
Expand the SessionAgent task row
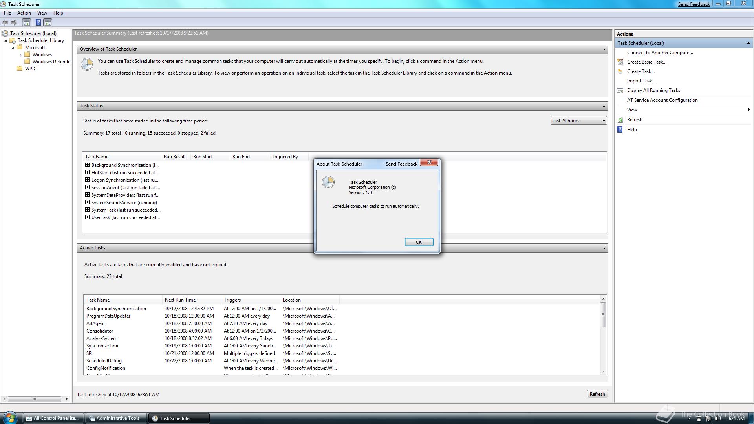[87, 187]
